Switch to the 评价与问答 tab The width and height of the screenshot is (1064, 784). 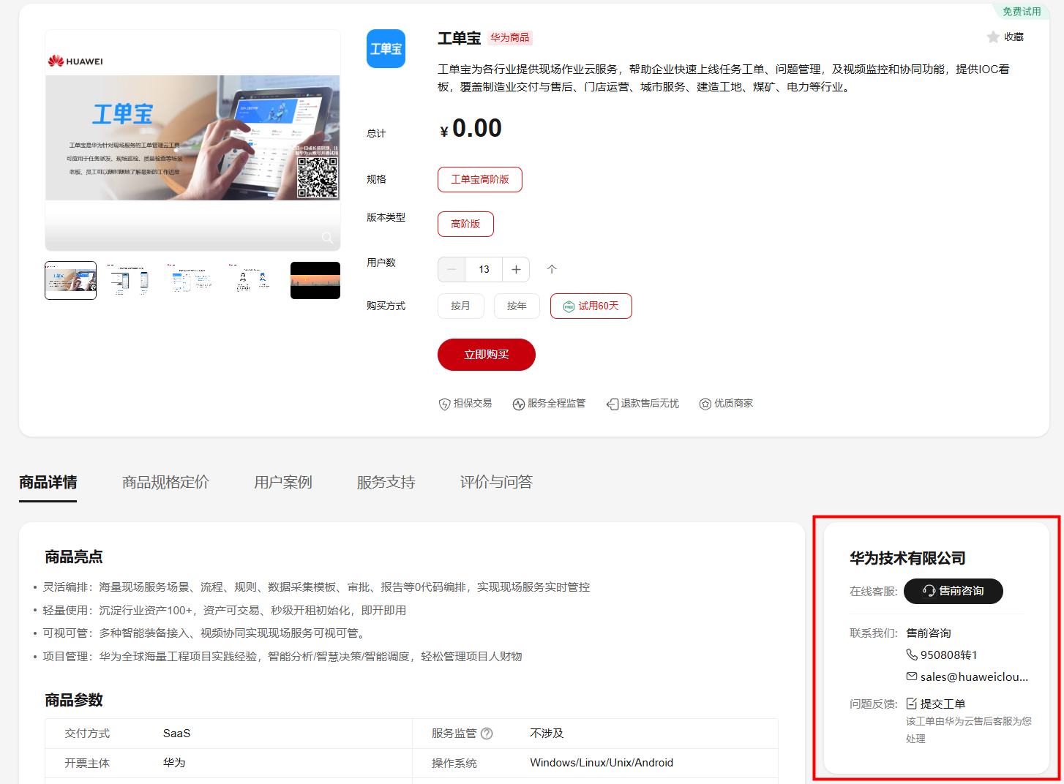tap(496, 483)
